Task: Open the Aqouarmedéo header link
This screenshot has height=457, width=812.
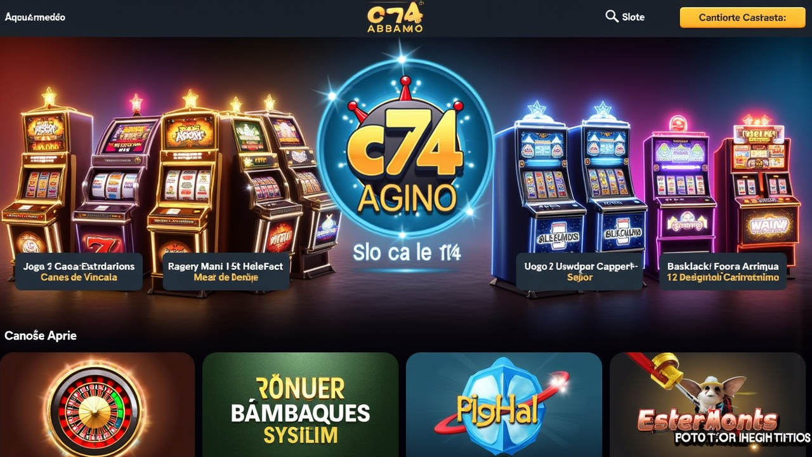Action: tap(35, 17)
